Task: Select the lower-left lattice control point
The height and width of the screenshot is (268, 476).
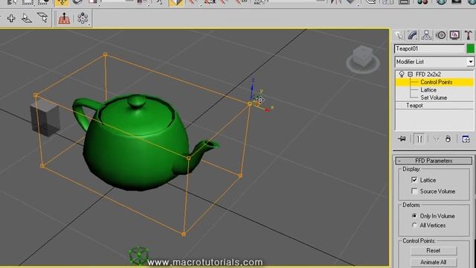Action: 42,165
